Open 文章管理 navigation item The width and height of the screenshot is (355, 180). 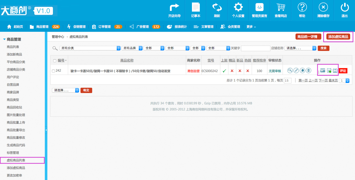pyautogui.click(x=204, y=27)
